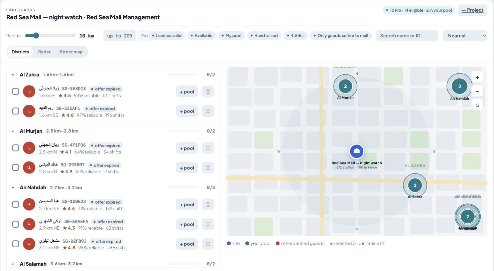
Task: Click the 'up to 200' input field
Action: click(x=120, y=36)
